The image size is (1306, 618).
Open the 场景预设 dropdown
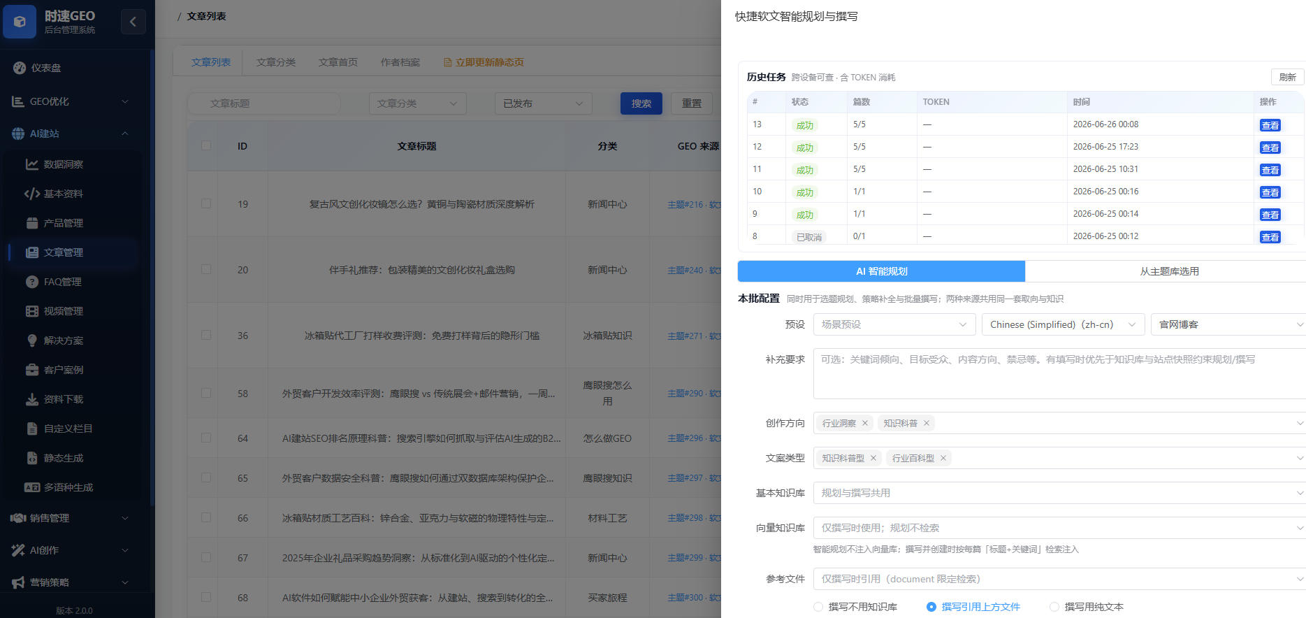tap(894, 324)
